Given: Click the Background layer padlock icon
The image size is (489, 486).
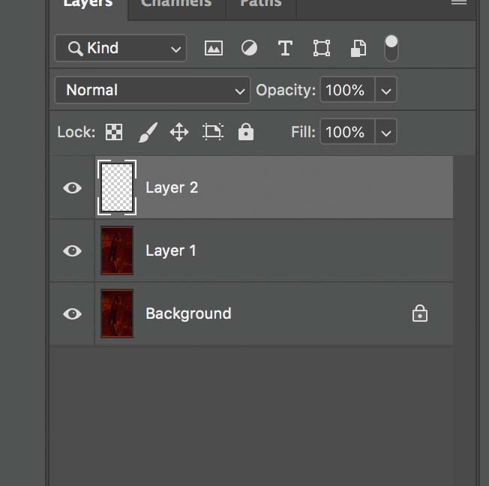Looking at the screenshot, I should 420,313.
